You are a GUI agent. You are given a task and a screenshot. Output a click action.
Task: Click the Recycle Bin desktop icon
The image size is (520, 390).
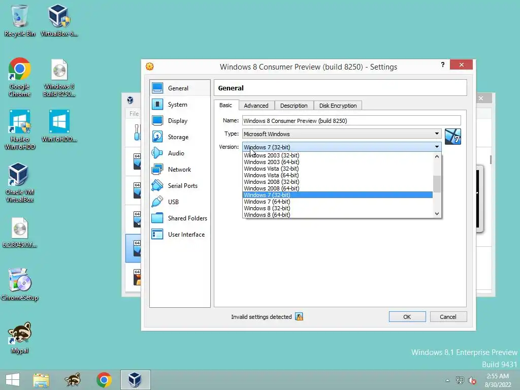(x=20, y=20)
